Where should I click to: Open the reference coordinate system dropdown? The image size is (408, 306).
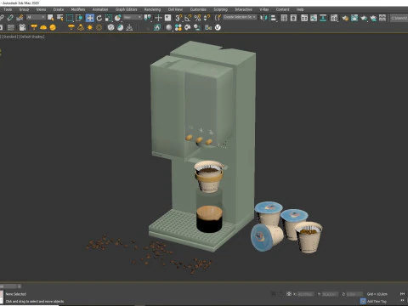click(x=133, y=18)
